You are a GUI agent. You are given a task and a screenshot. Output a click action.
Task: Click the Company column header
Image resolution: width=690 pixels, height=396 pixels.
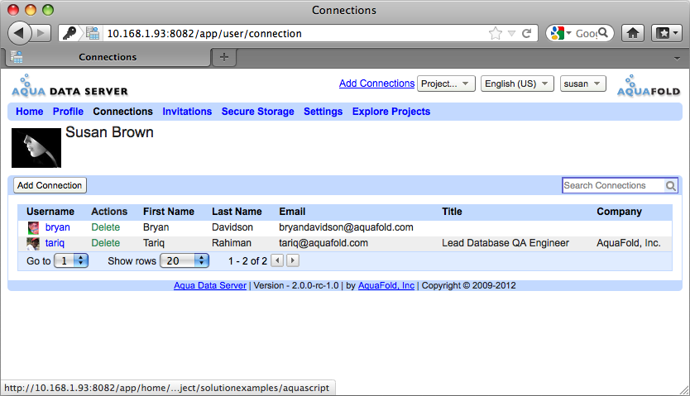click(619, 212)
